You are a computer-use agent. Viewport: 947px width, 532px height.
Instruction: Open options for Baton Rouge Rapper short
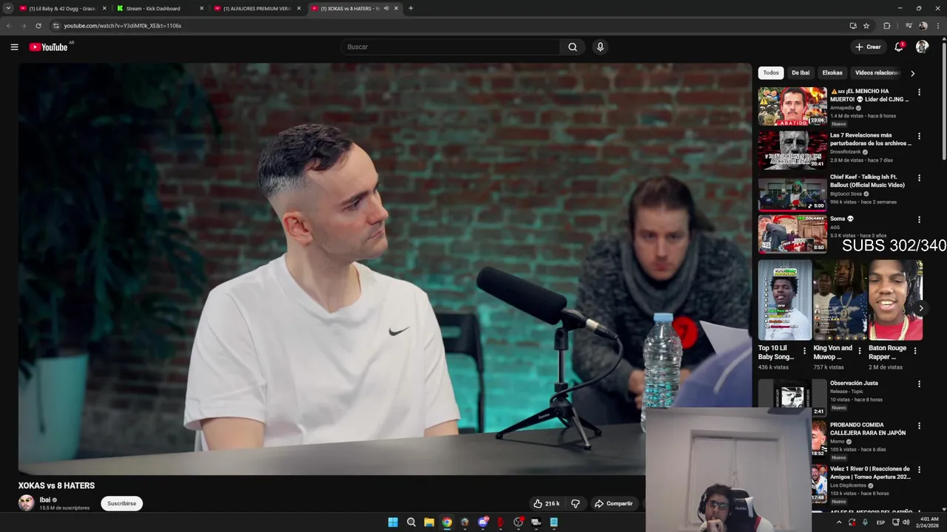pyautogui.click(x=915, y=351)
